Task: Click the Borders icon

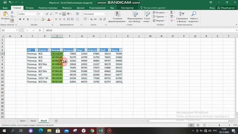Action: click(x=35, y=19)
